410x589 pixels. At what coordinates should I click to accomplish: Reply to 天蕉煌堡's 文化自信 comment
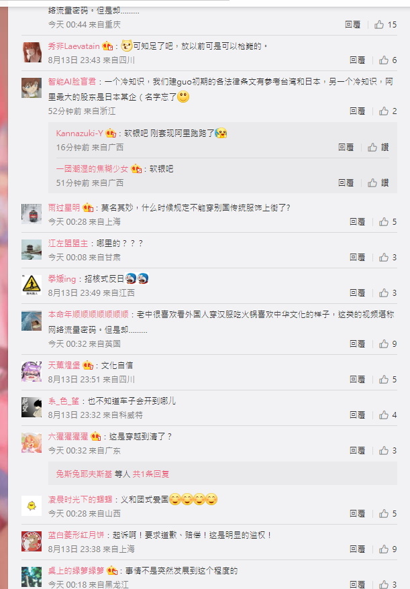(357, 380)
